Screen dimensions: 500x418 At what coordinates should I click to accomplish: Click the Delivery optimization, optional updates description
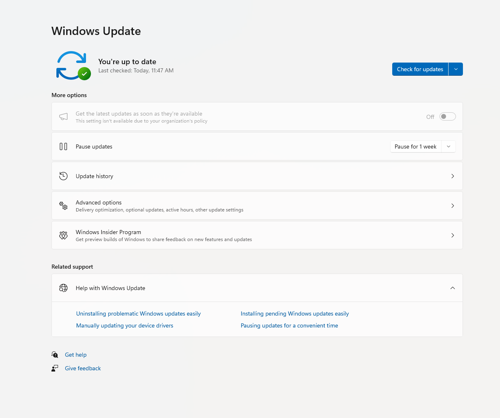coord(159,210)
